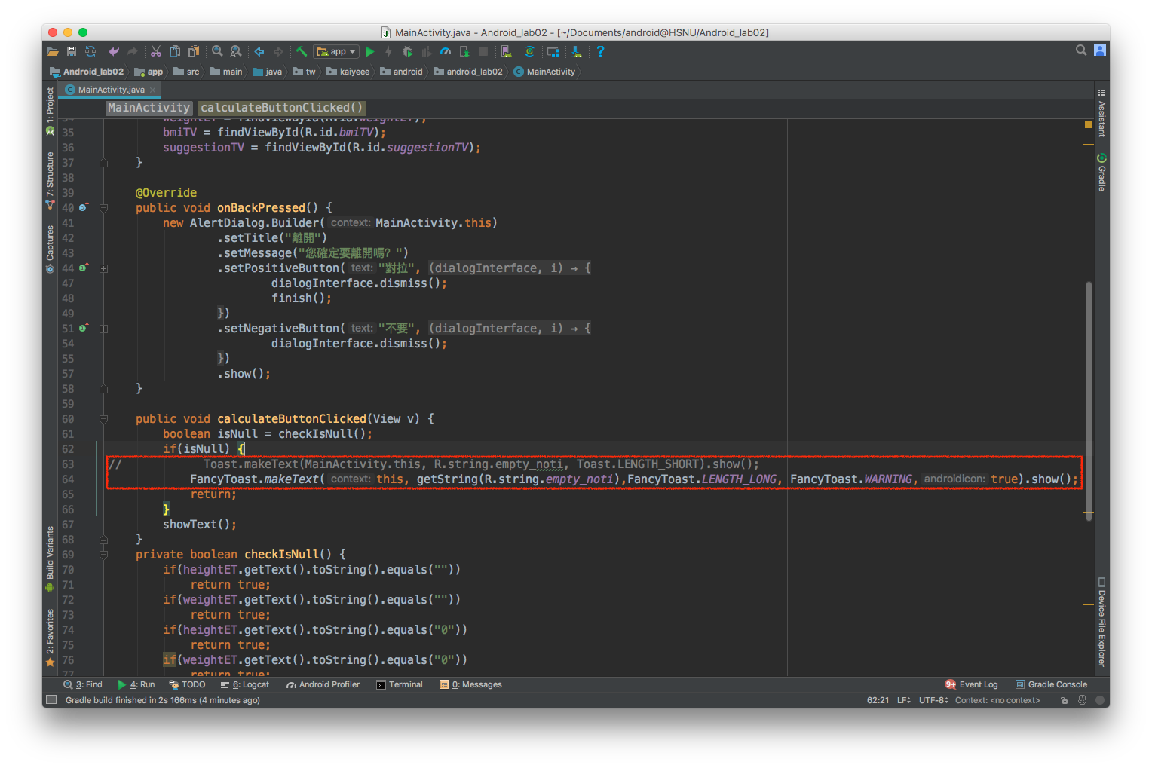Click the calculateButtonClicked() crumb above the code
Viewport: 1152px width, 768px height.
(x=282, y=108)
